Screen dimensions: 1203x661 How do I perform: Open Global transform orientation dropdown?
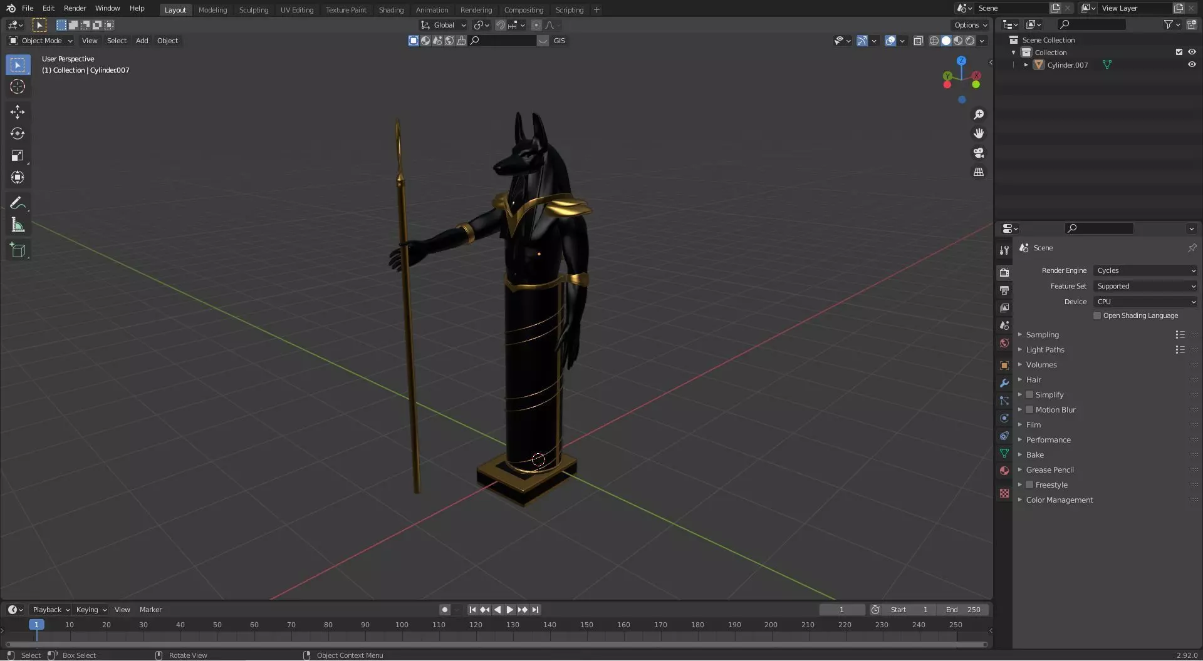coord(444,25)
